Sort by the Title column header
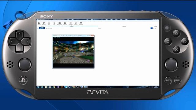Screen dimensions: 196x110 pyautogui.click(x=72, y=26)
